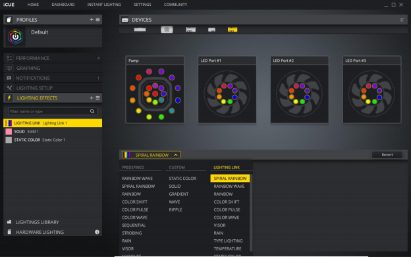The image size is (411, 257).
Task: Open the Performance section
Action: pyautogui.click(x=53, y=58)
